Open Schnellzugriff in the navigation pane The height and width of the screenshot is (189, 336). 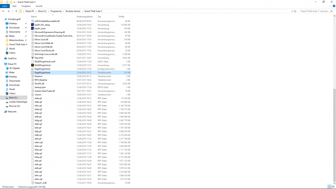coord(14,19)
